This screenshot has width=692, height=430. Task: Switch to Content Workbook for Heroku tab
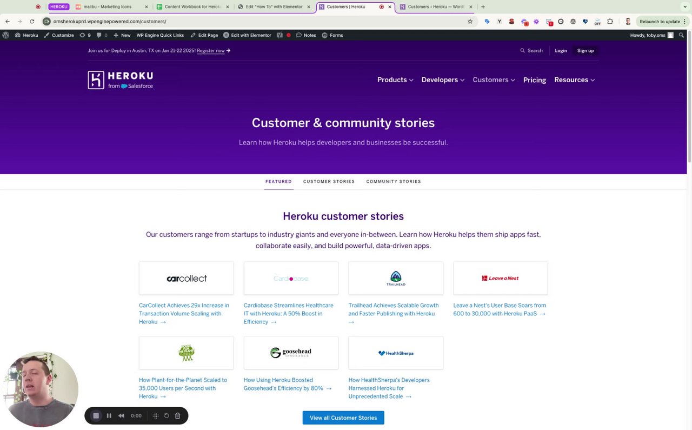pyautogui.click(x=192, y=7)
